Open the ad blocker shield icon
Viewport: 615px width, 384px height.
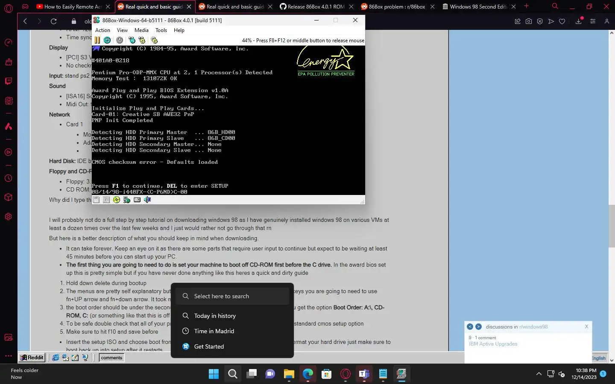click(x=540, y=21)
